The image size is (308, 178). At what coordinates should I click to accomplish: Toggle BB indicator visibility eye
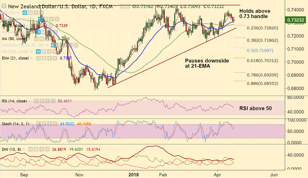tap(41, 19)
